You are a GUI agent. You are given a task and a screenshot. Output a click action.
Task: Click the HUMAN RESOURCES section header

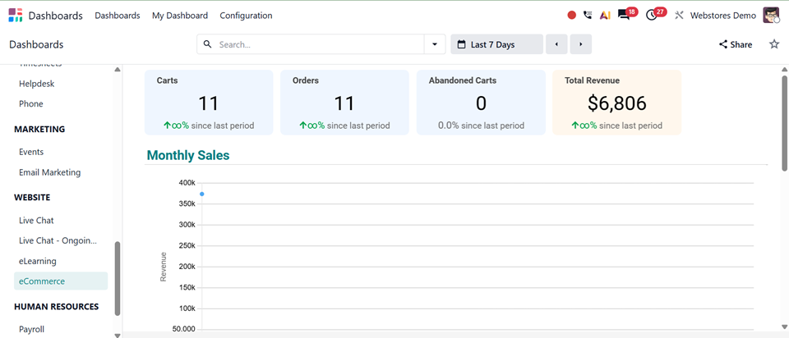57,306
